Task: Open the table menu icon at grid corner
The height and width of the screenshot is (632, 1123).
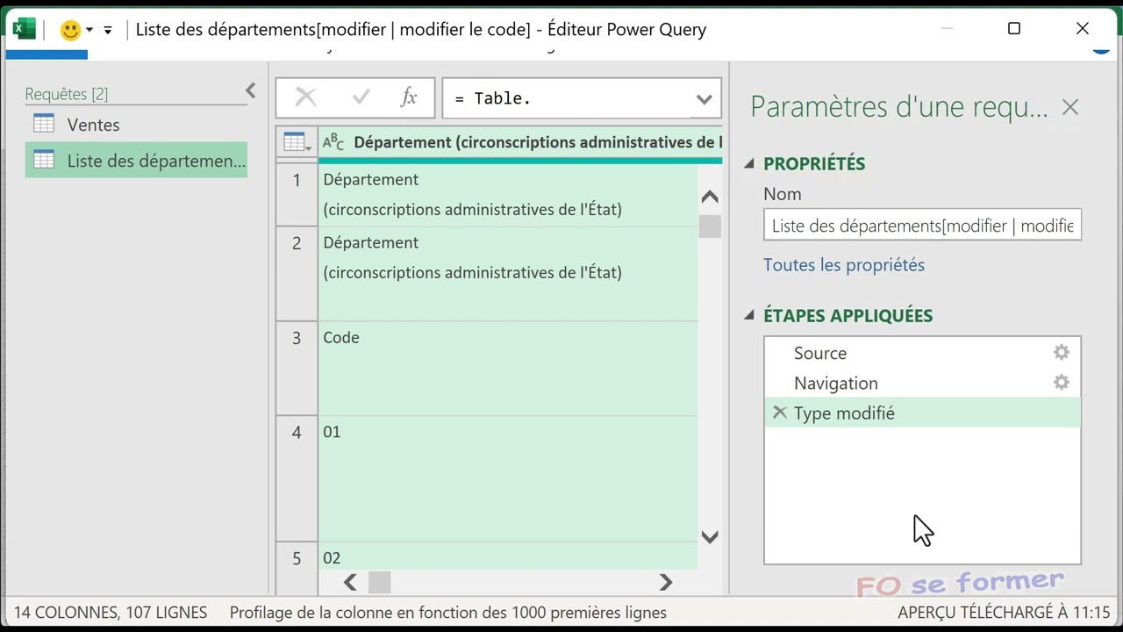Action: (297, 142)
